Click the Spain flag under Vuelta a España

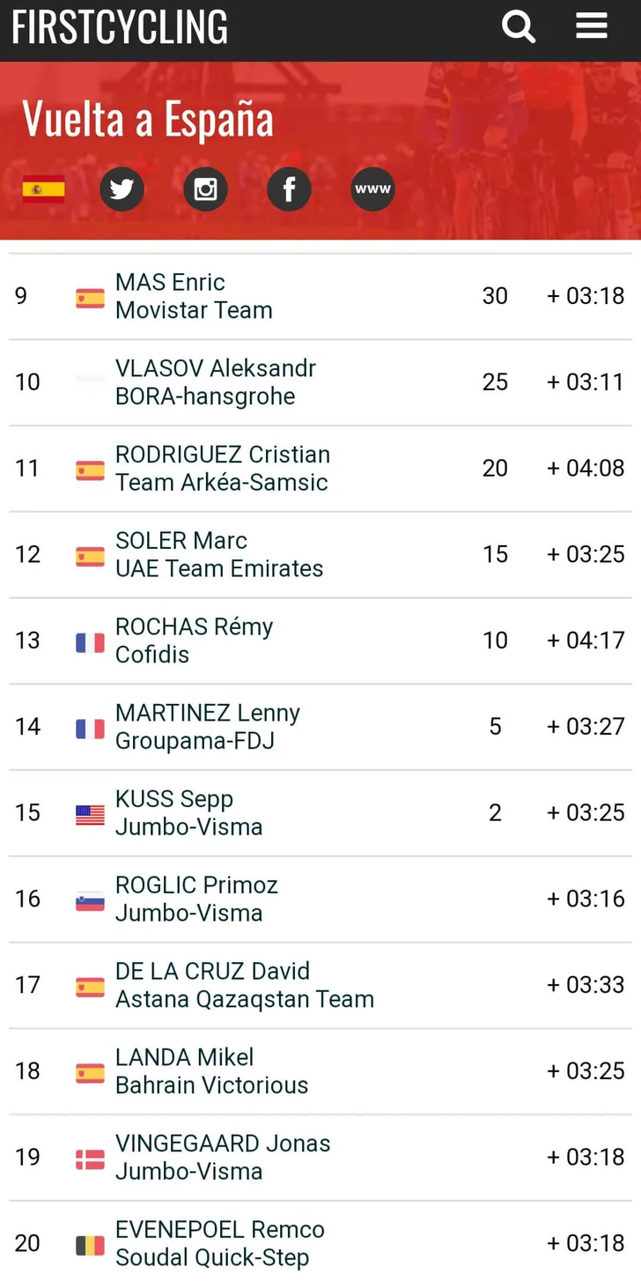pos(43,189)
